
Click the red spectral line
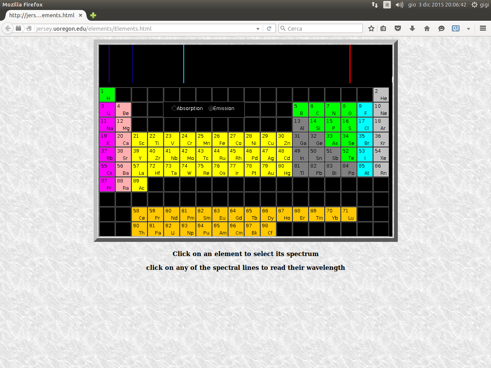pos(350,64)
